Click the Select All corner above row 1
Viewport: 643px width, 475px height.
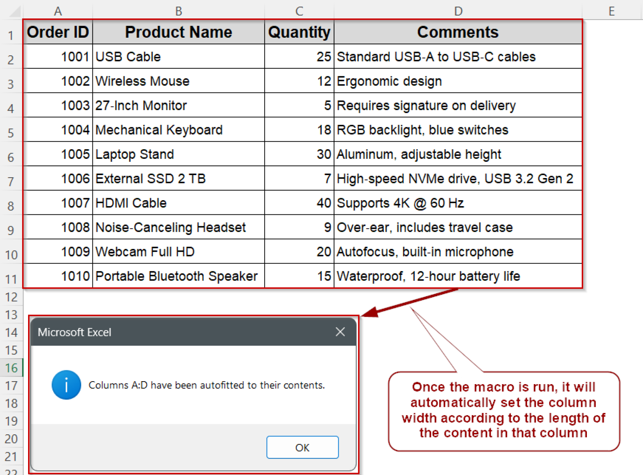click(12, 11)
